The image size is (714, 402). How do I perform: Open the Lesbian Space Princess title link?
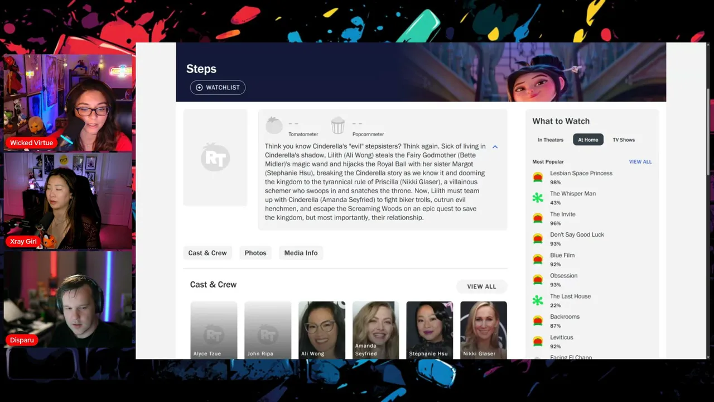[581, 173]
